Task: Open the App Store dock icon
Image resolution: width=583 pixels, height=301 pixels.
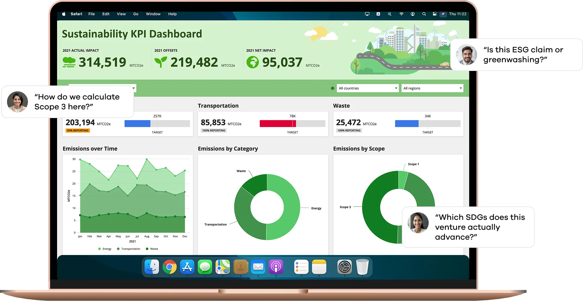Action: click(x=187, y=267)
